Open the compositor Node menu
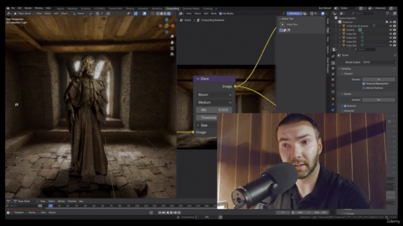The image size is (403, 226). pos(213,13)
